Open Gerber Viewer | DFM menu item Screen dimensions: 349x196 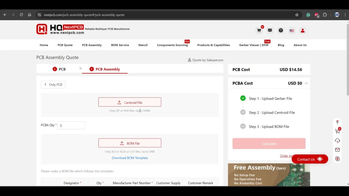(254, 45)
